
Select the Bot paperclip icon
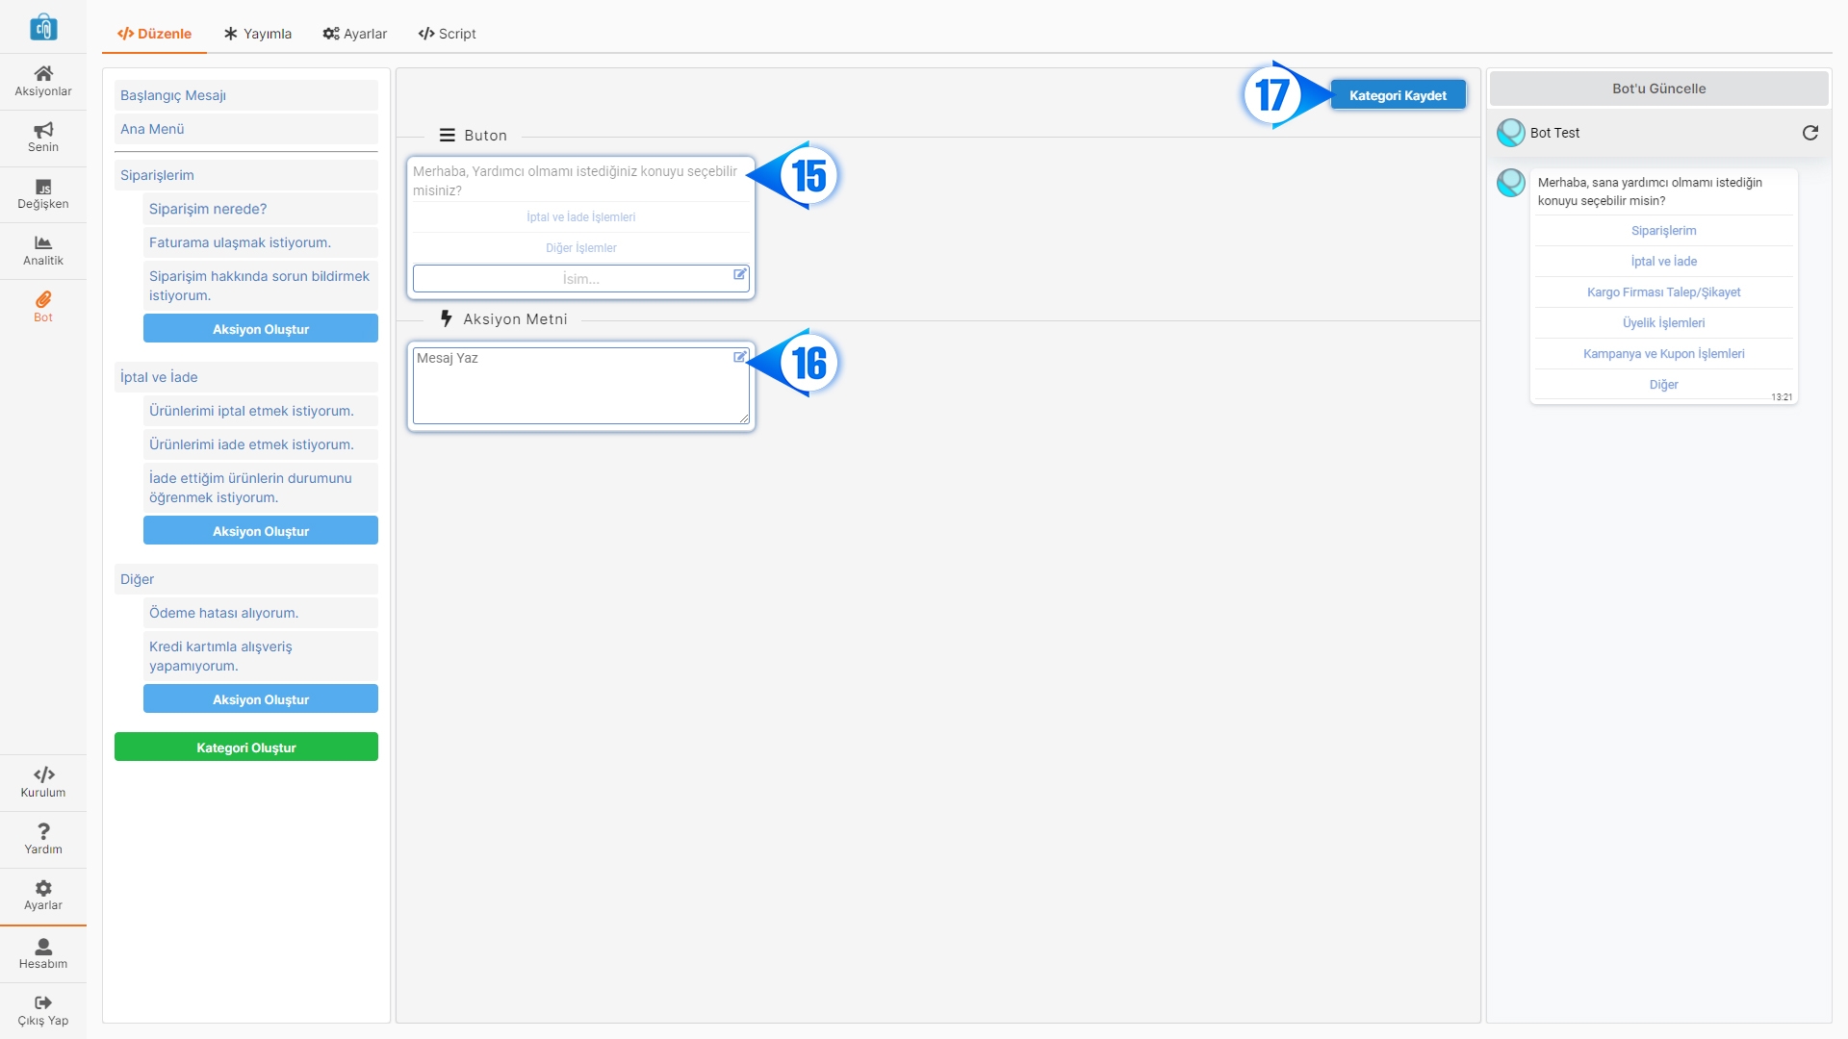43,300
